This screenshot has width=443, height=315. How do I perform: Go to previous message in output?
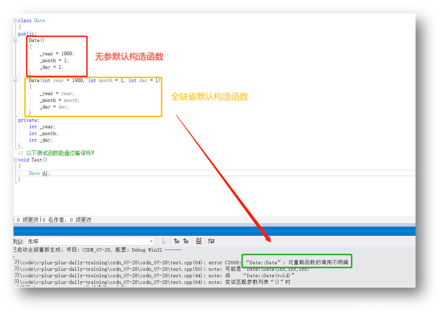tap(177, 241)
